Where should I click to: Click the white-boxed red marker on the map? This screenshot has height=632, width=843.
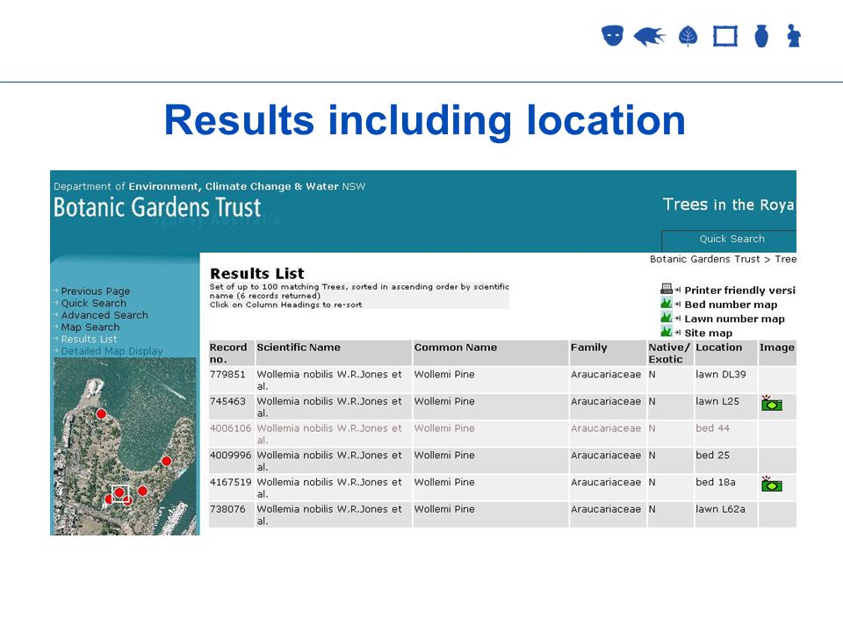(120, 492)
